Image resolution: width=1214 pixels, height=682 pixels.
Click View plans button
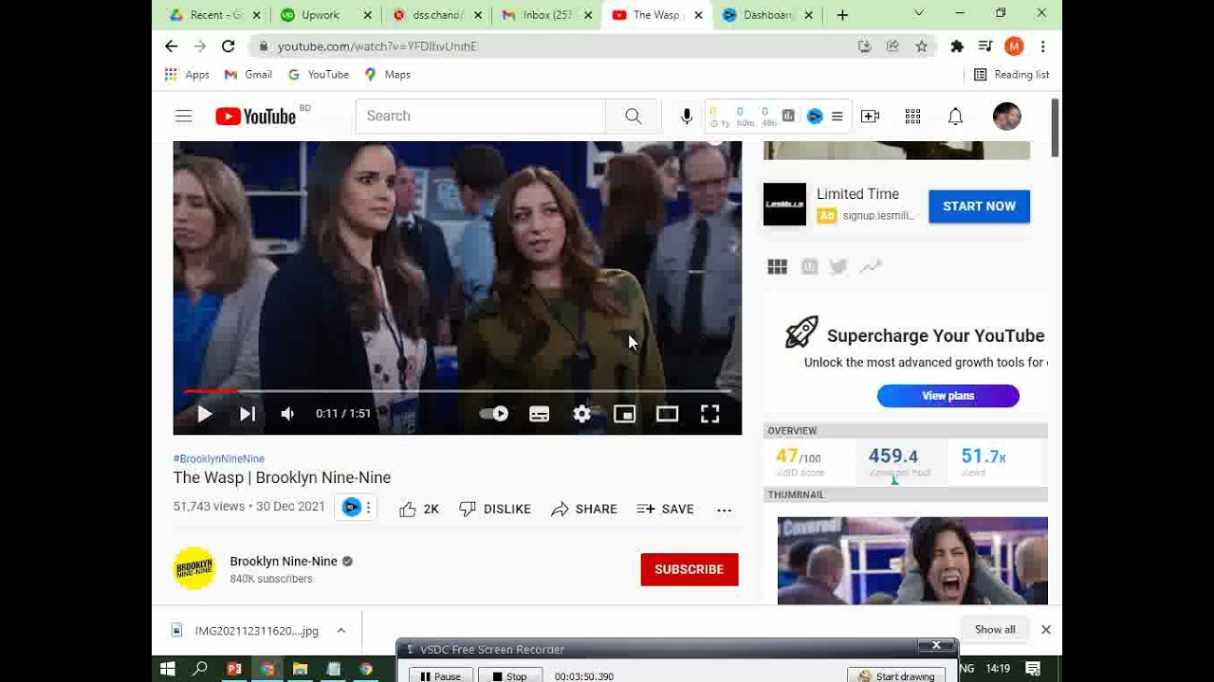pyautogui.click(x=948, y=396)
